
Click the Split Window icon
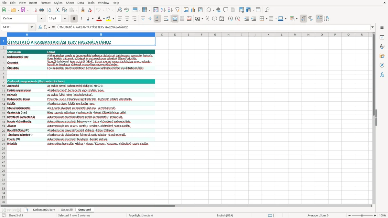click(x=258, y=10)
